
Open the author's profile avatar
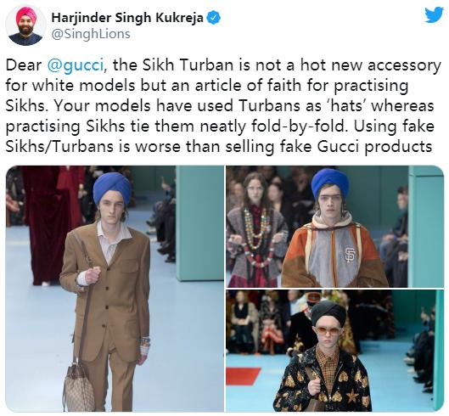[25, 25]
